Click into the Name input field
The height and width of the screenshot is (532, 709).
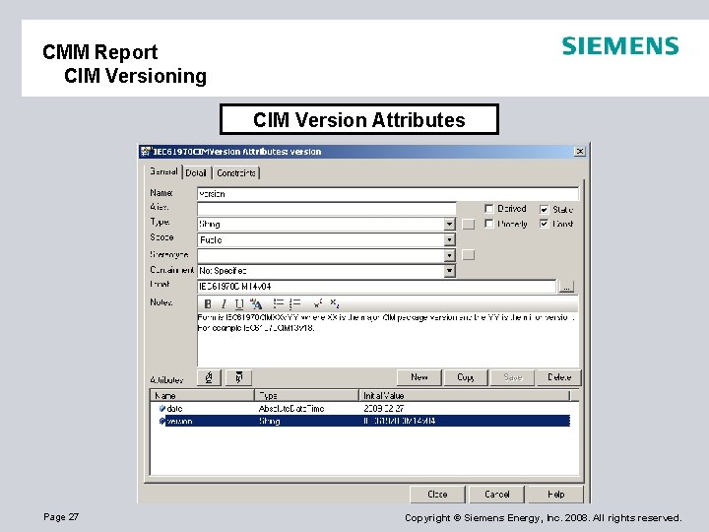coord(388,194)
